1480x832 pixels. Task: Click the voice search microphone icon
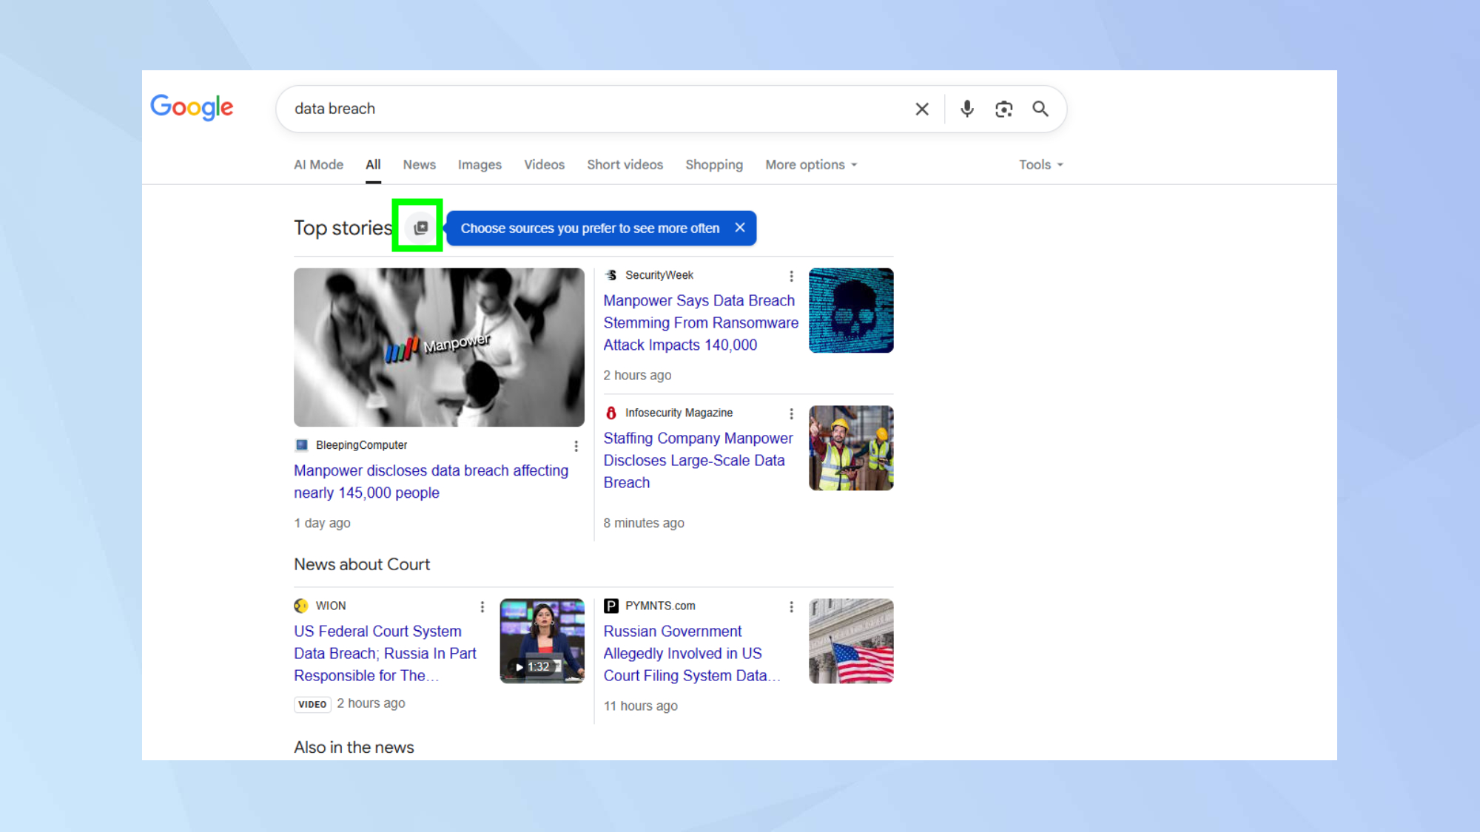tap(966, 109)
